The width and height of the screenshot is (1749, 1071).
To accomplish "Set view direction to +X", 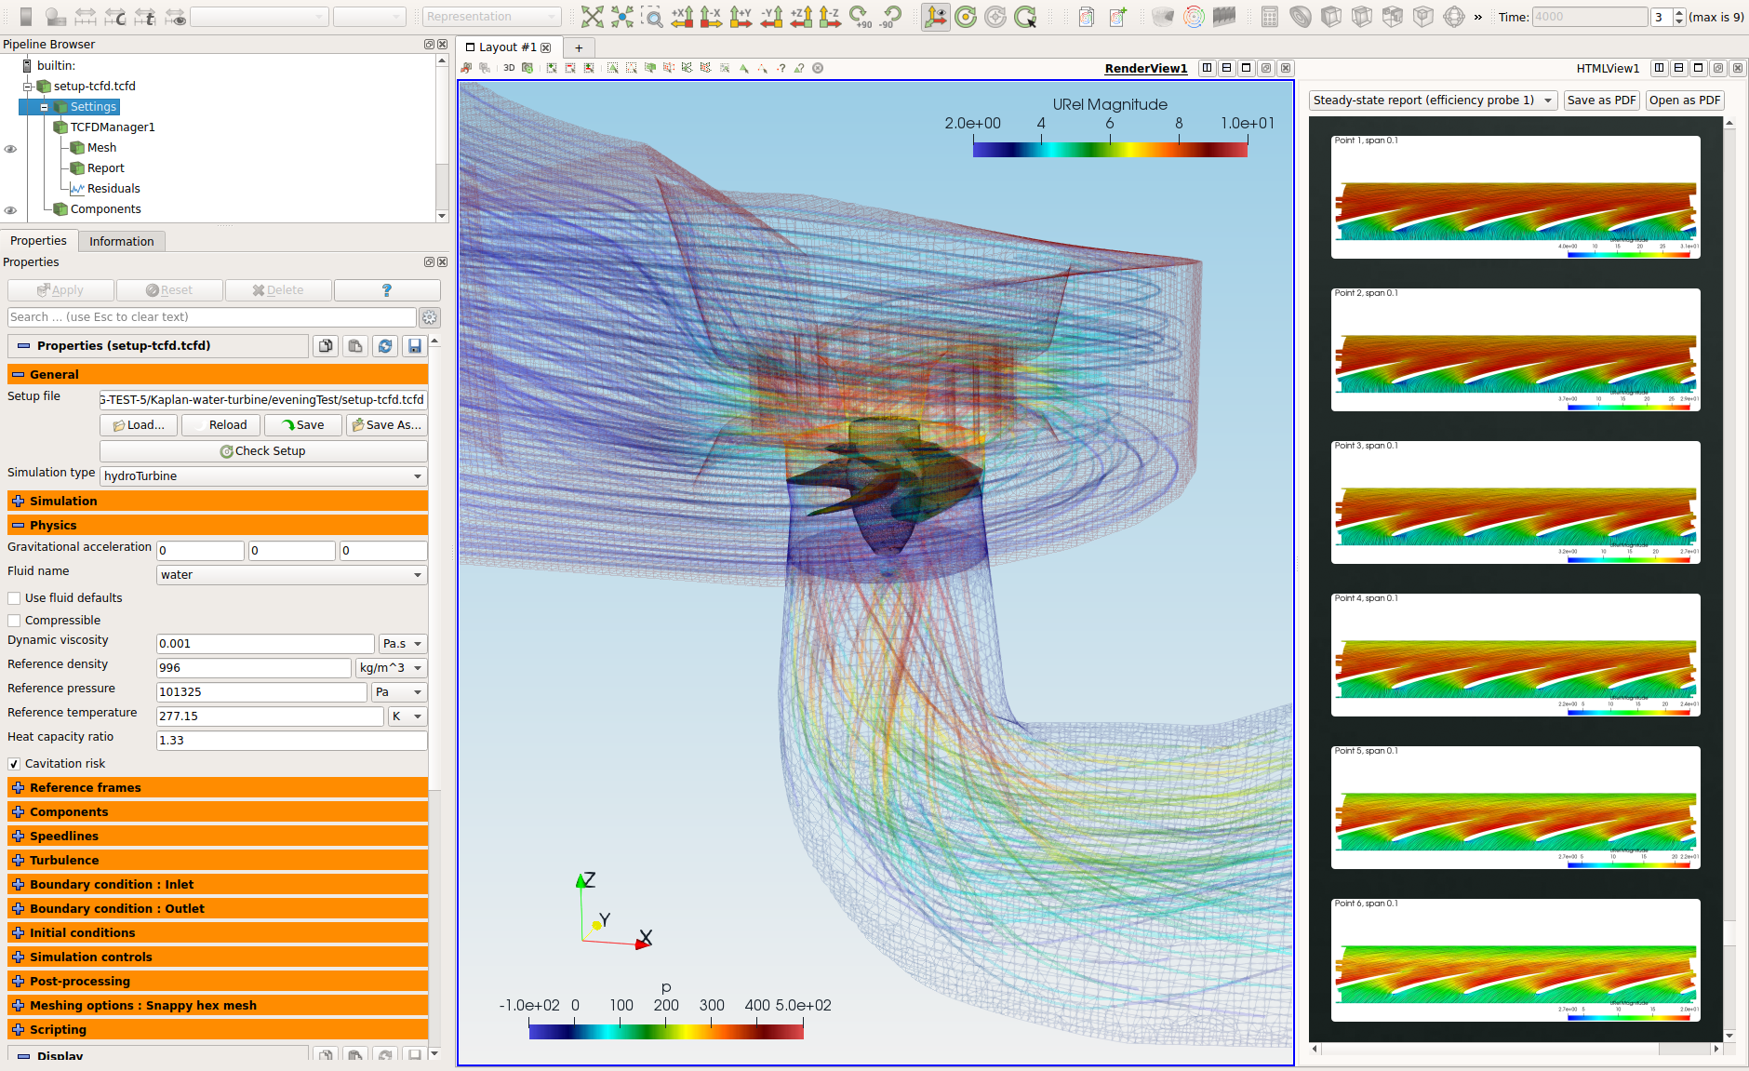I will 682,17.
